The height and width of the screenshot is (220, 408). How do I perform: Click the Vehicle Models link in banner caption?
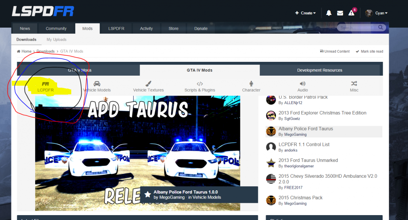pyautogui.click(x=206, y=197)
